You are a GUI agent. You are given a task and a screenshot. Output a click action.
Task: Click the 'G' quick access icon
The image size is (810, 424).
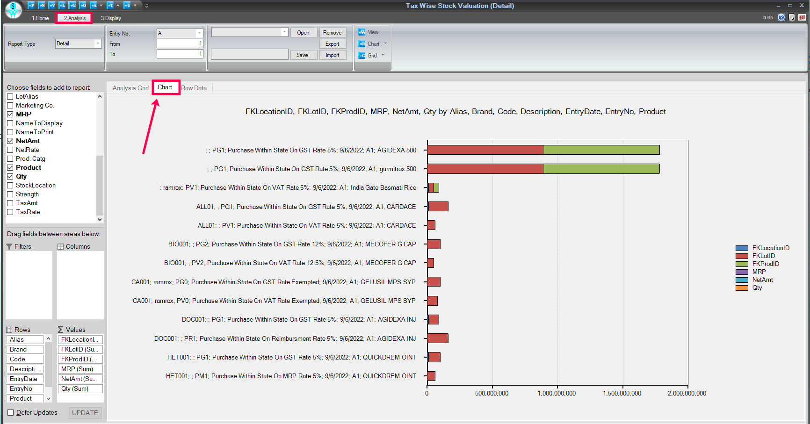72,5
